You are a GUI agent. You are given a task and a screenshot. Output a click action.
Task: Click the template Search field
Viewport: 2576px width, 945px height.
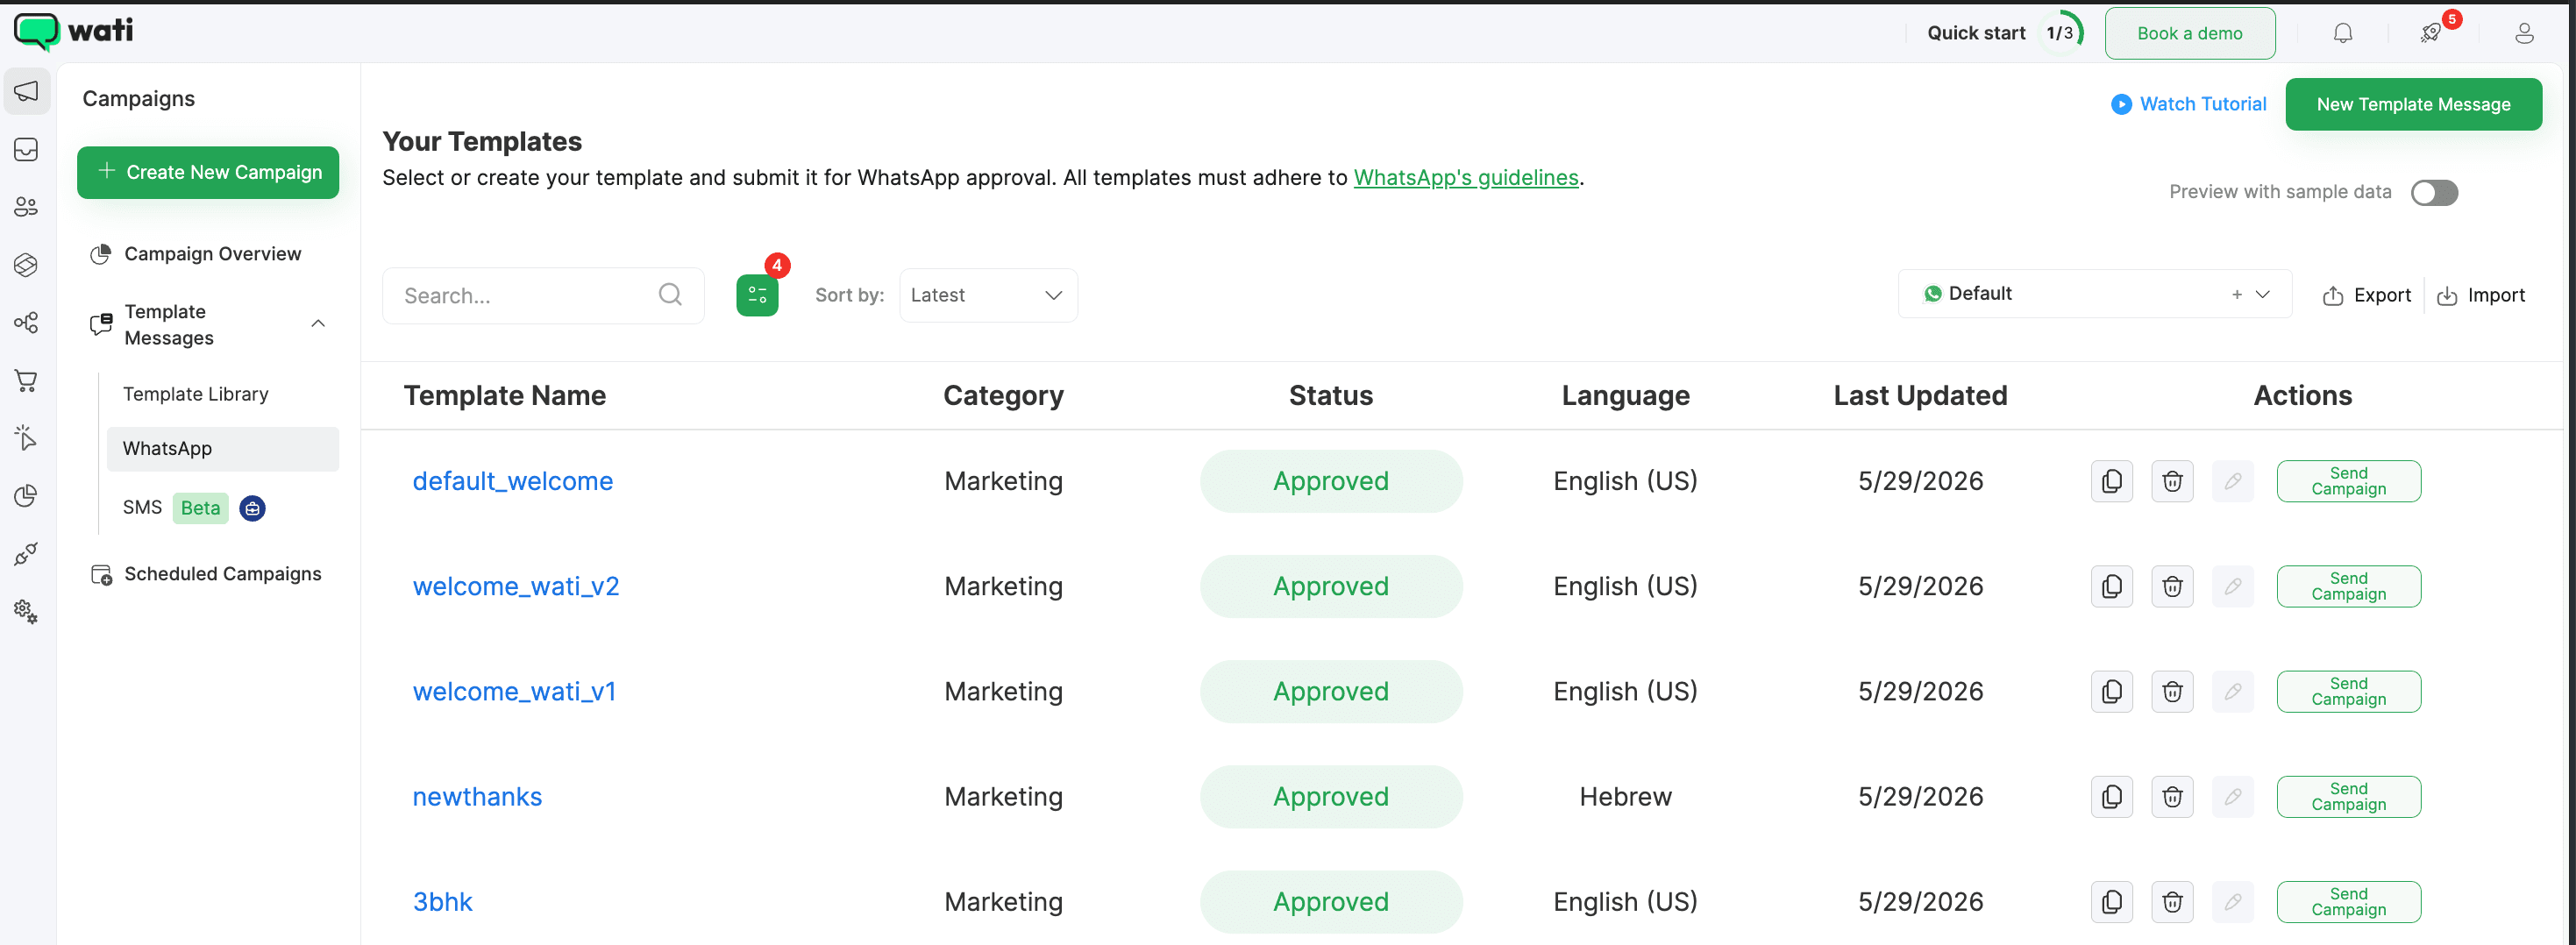tap(543, 295)
